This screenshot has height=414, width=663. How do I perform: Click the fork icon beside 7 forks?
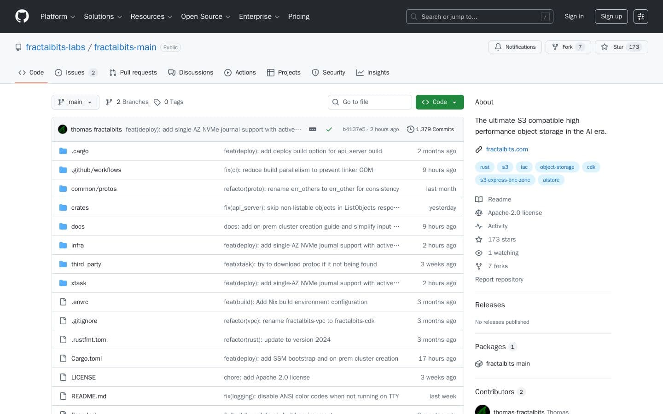(x=479, y=266)
